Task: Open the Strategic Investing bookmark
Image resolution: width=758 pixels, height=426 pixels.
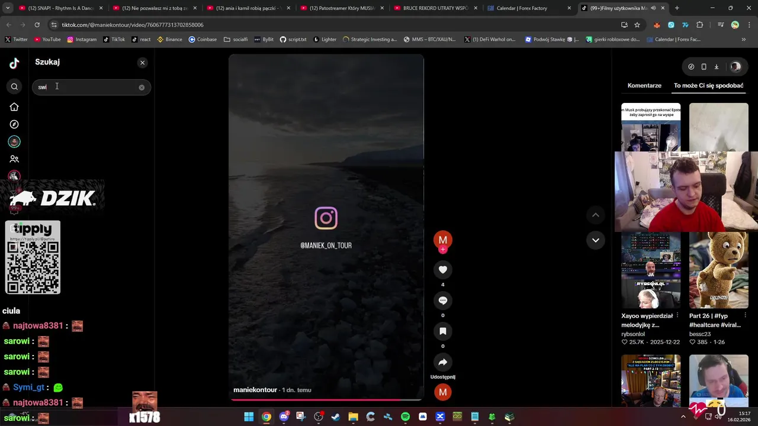Action: (x=370, y=40)
